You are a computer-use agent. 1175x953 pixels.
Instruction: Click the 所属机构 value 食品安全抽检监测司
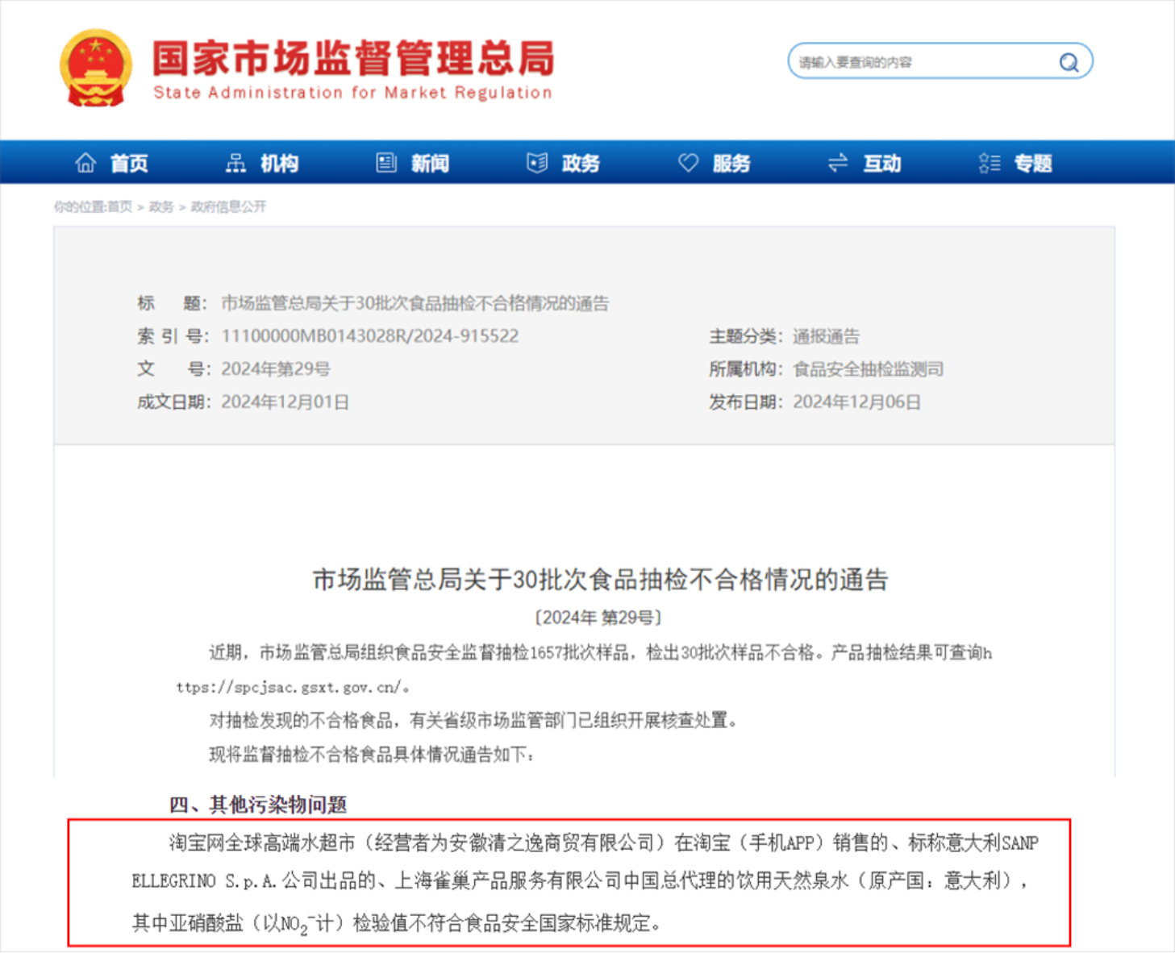click(x=868, y=369)
